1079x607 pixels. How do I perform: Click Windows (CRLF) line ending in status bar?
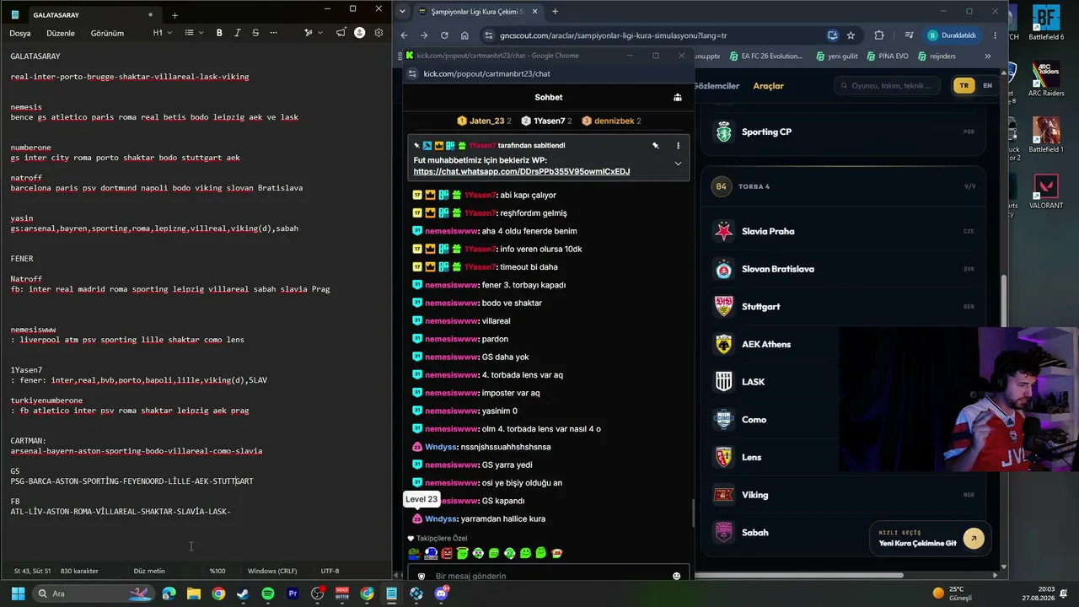tap(272, 571)
